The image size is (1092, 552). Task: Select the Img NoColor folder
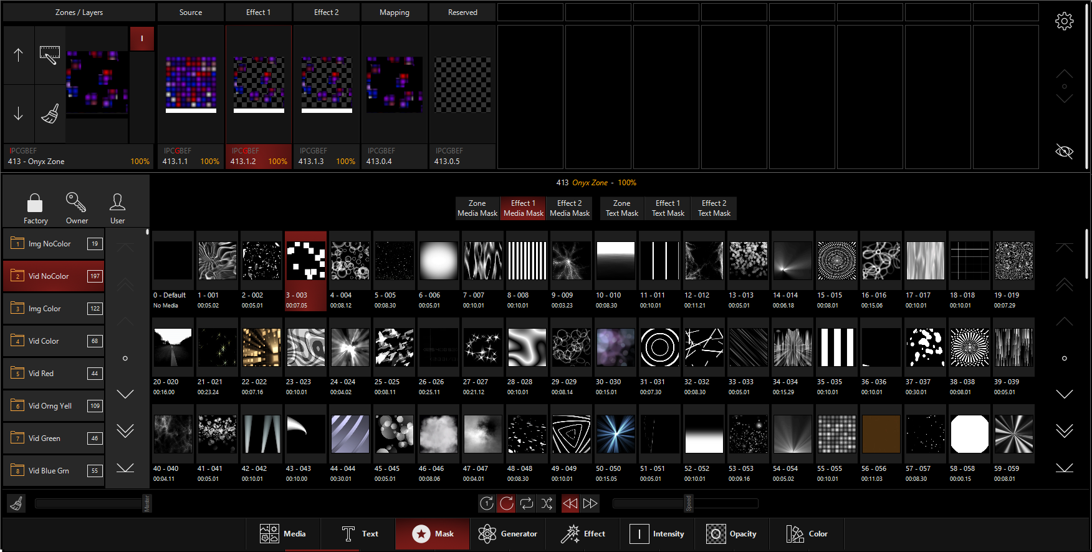(x=54, y=244)
